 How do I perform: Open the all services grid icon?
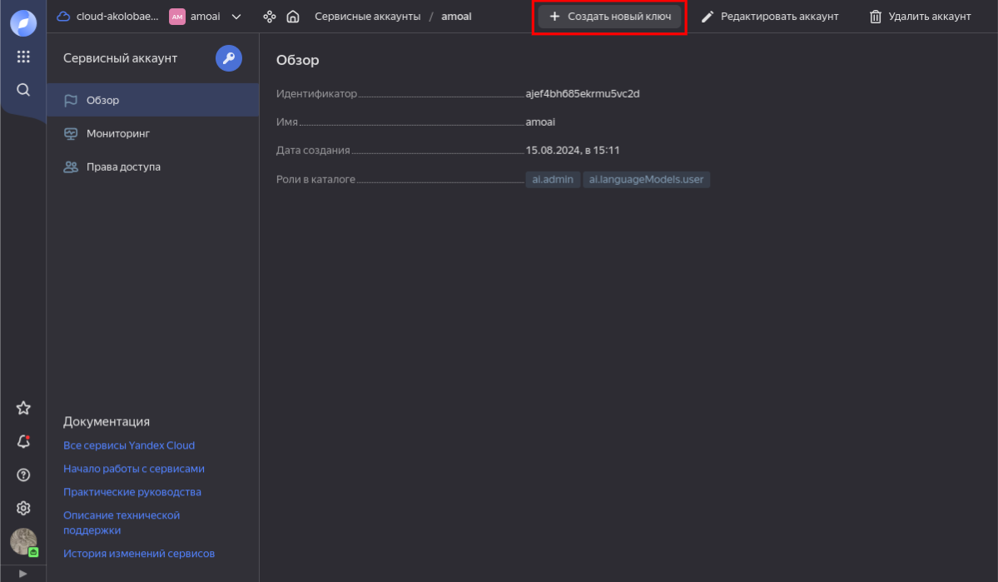23,57
